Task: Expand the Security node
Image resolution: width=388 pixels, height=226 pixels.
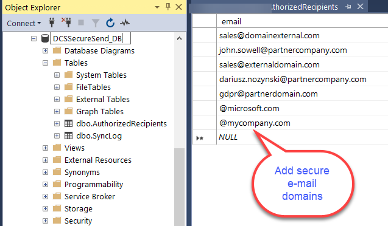Action: (45, 221)
